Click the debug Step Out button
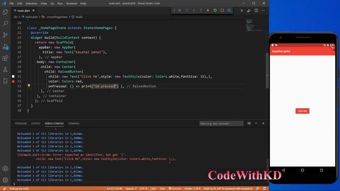The height and width of the screenshot is (191, 340). (x=201, y=11)
